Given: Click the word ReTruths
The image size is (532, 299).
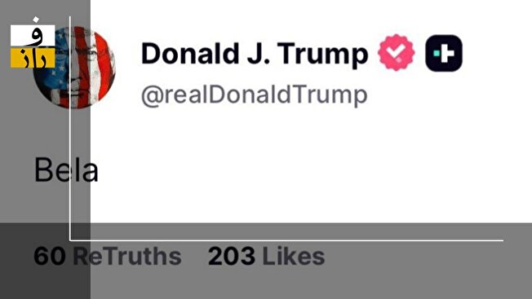Looking at the screenshot, I should pyautogui.click(x=127, y=256).
